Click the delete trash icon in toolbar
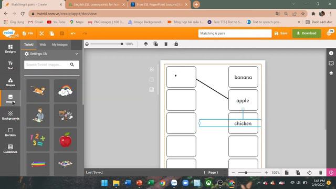 pyautogui.click(x=166, y=44)
